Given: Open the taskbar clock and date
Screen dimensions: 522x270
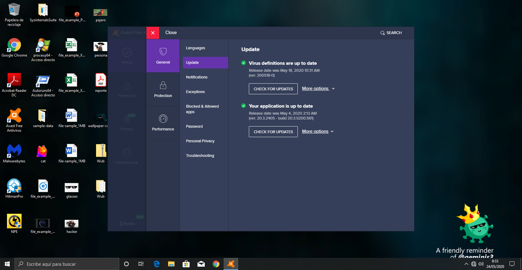Looking at the screenshot, I should 495,264.
